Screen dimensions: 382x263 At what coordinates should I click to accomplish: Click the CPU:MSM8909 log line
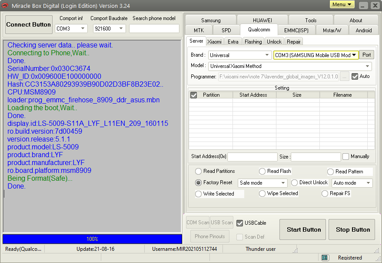31,92
